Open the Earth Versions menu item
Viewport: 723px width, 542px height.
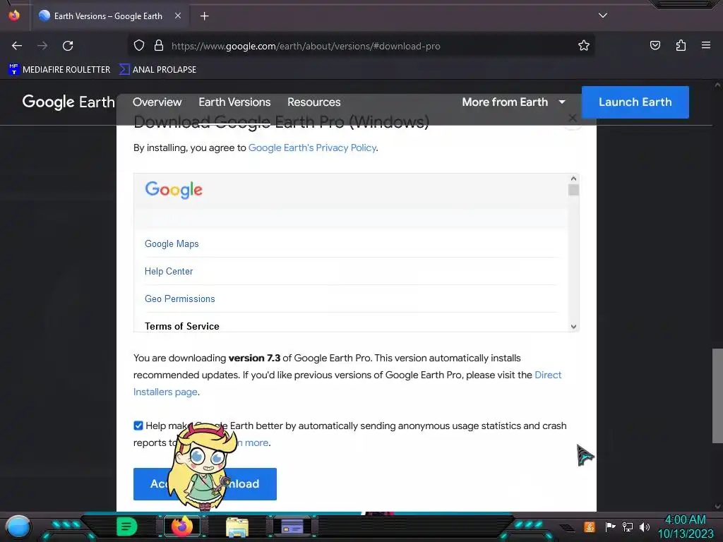click(234, 102)
